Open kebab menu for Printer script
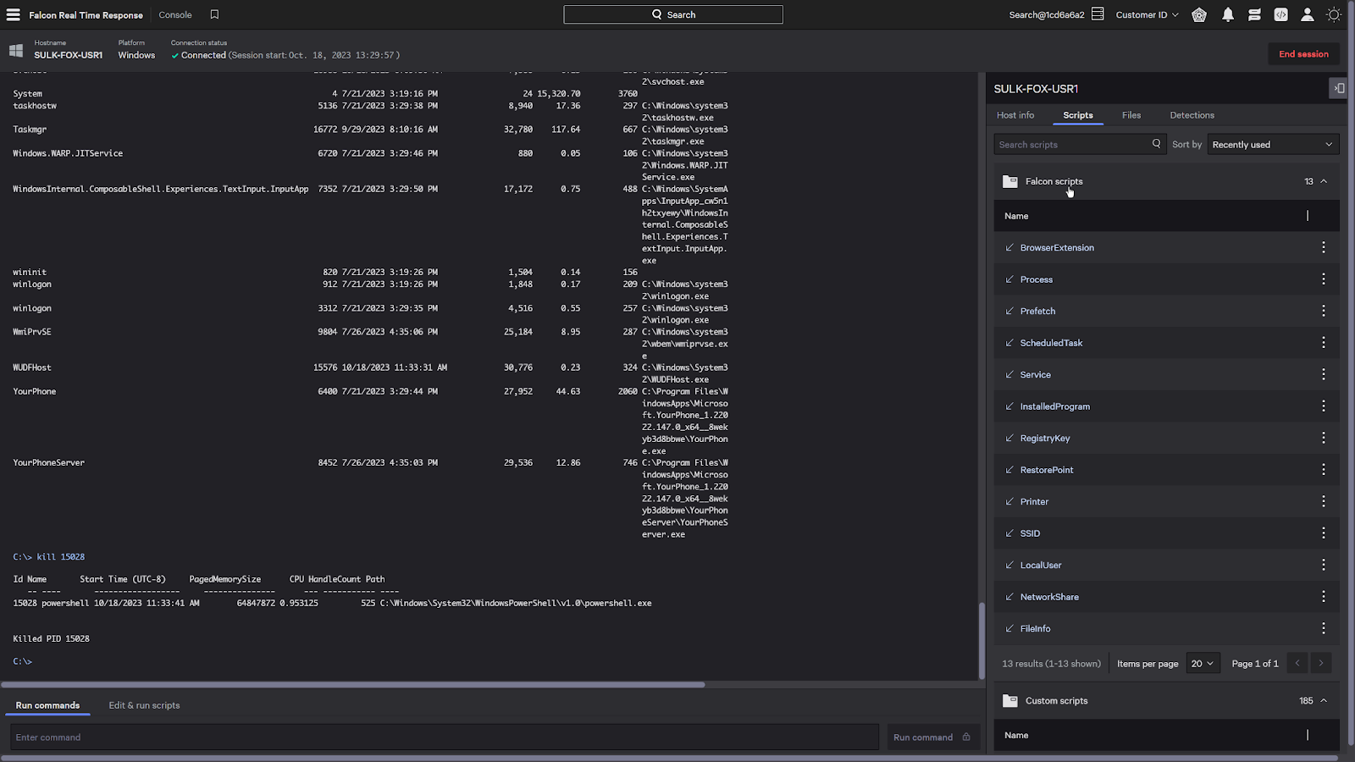 pos(1323,501)
